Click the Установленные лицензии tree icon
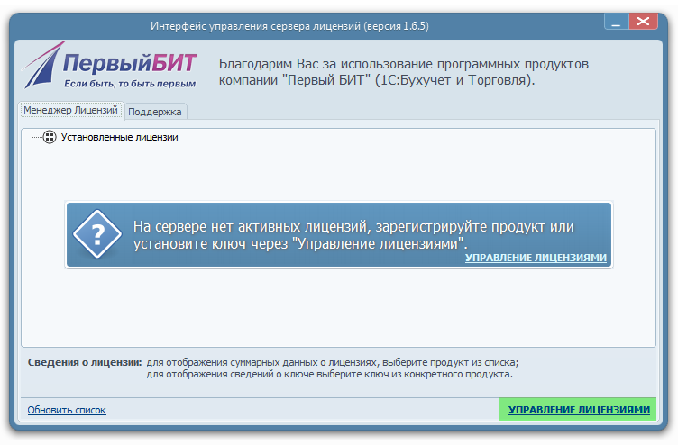The image size is (678, 445). pyautogui.click(x=50, y=138)
